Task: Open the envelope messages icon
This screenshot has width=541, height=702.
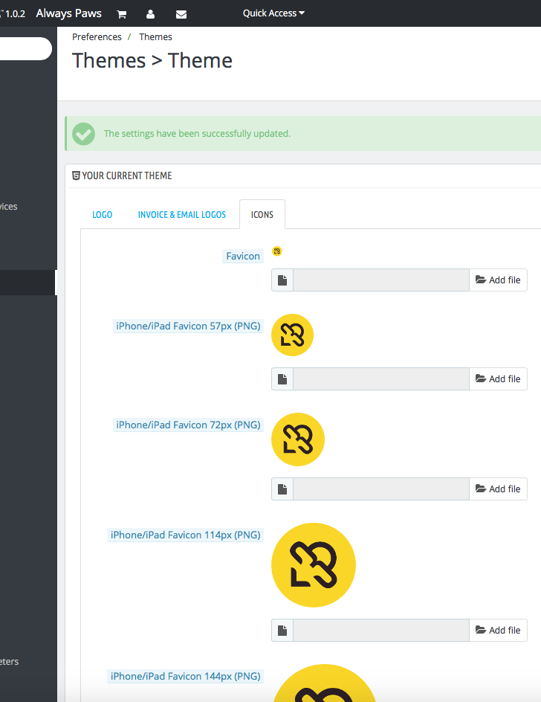Action: click(181, 14)
